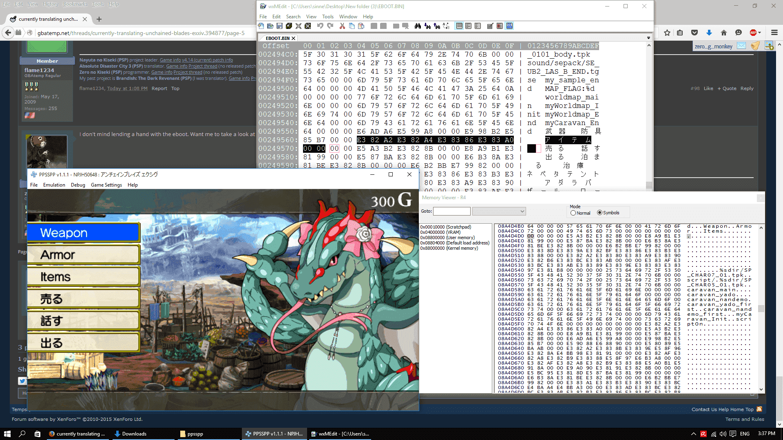The height and width of the screenshot is (440, 783).
Task: Go to browser Home page icon
Action: click(724, 33)
